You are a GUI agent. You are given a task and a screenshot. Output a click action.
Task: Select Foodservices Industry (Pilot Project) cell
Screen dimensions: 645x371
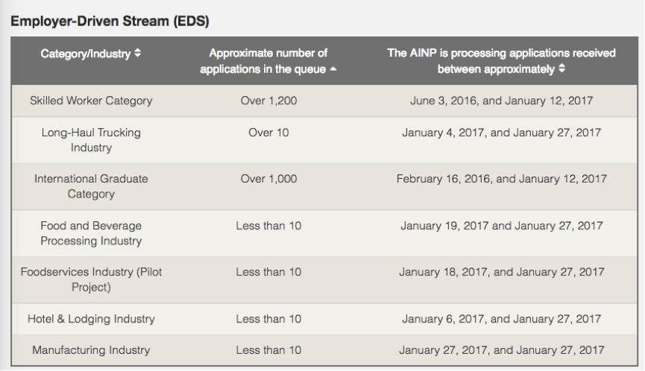pos(91,279)
